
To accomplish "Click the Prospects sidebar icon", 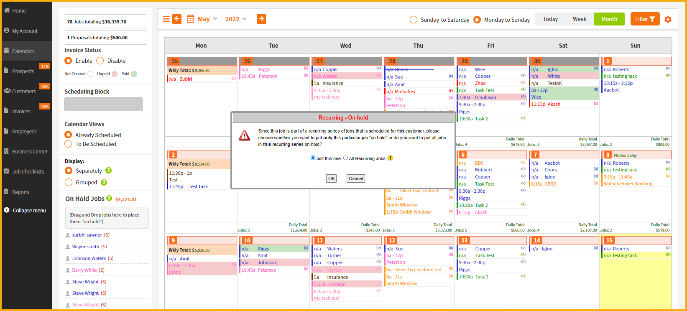I will (6, 71).
